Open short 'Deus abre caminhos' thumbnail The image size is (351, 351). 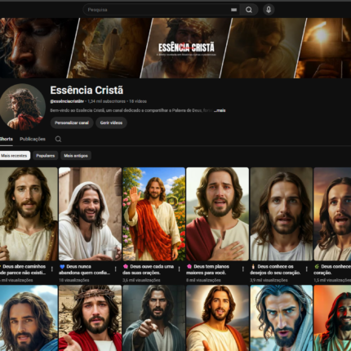tap(29, 214)
